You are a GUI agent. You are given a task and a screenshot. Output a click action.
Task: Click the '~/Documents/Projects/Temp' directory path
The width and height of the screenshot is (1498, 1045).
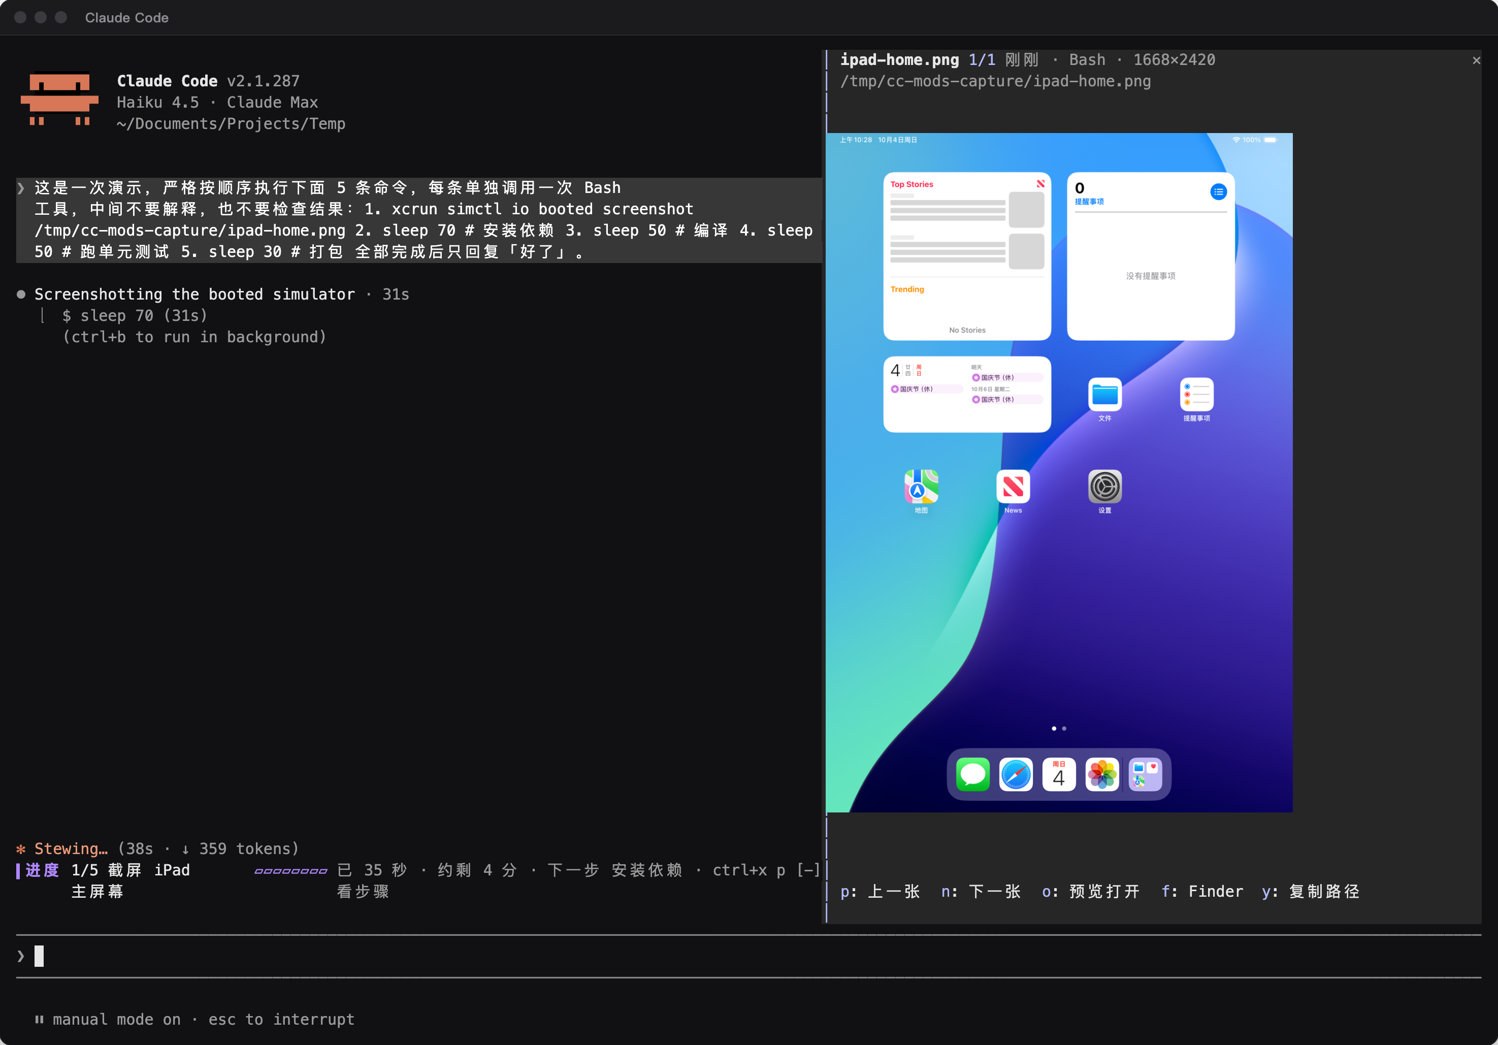pos(231,124)
